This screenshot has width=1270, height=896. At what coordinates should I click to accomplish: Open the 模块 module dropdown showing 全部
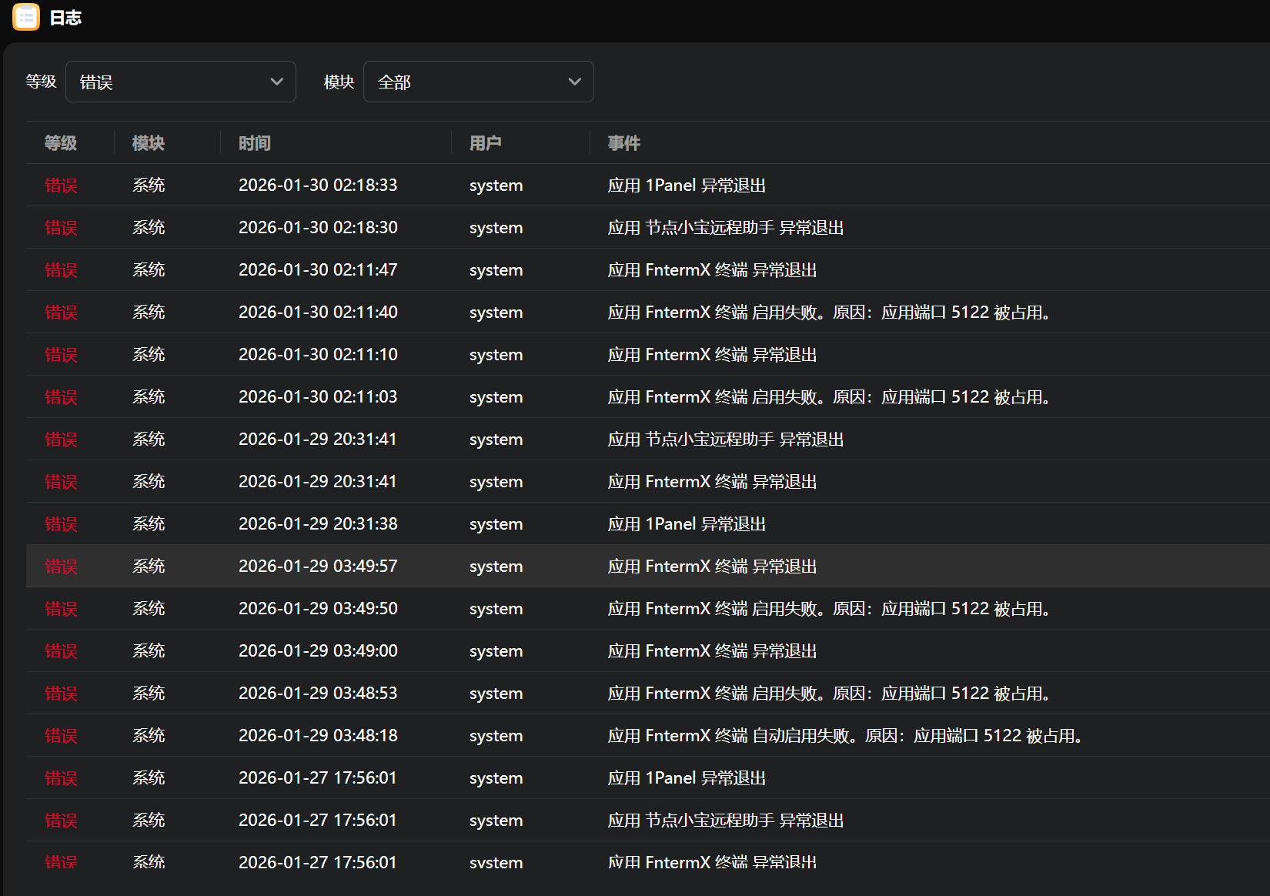478,82
